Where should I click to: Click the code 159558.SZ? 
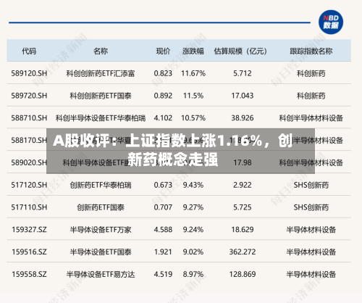pyautogui.click(x=29, y=274)
